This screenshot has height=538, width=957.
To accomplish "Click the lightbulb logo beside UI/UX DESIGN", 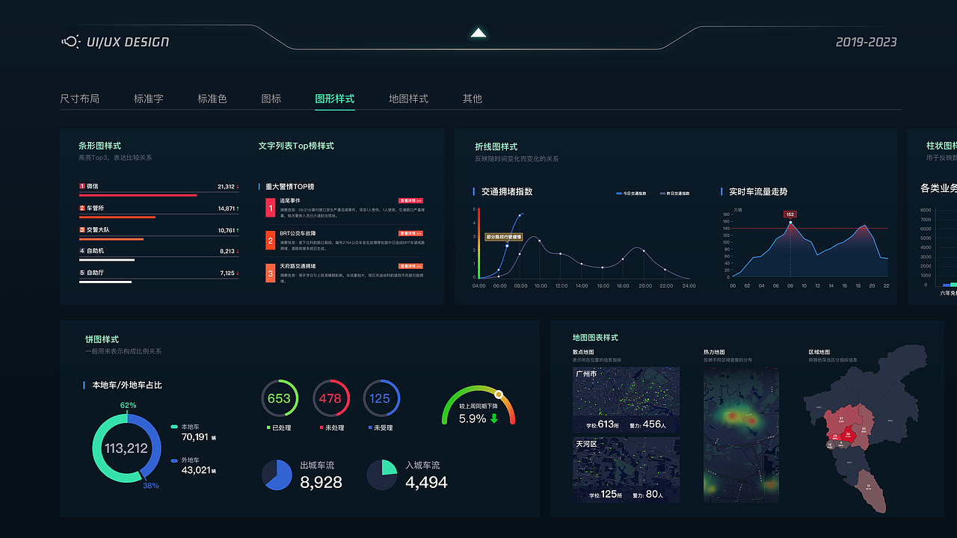I will click(x=70, y=42).
